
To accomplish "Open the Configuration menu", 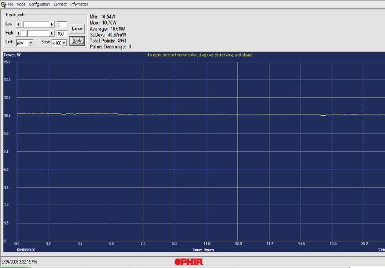I will (39, 4).
